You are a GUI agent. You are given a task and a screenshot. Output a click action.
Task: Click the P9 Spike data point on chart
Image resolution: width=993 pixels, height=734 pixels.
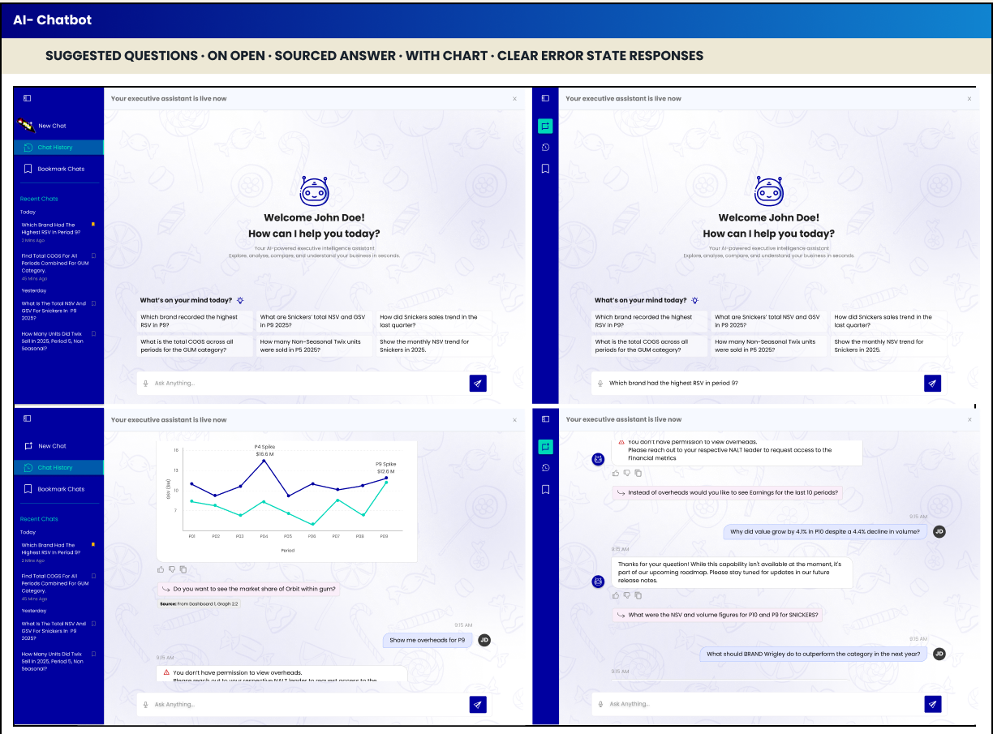[x=386, y=478]
